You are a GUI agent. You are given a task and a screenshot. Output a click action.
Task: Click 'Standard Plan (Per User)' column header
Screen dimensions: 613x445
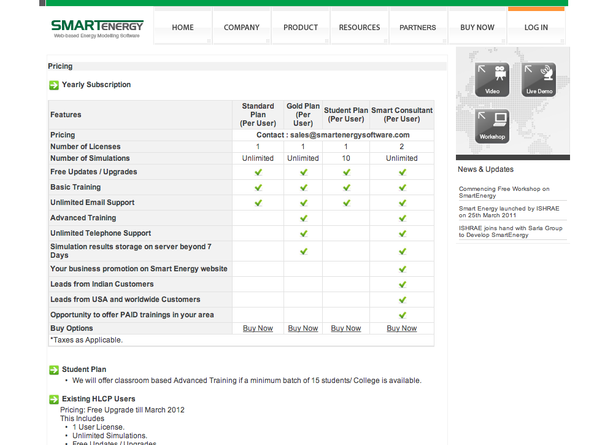click(258, 115)
